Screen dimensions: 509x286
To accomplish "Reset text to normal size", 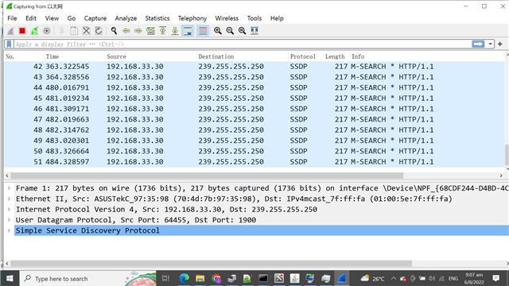I will [x=242, y=31].
